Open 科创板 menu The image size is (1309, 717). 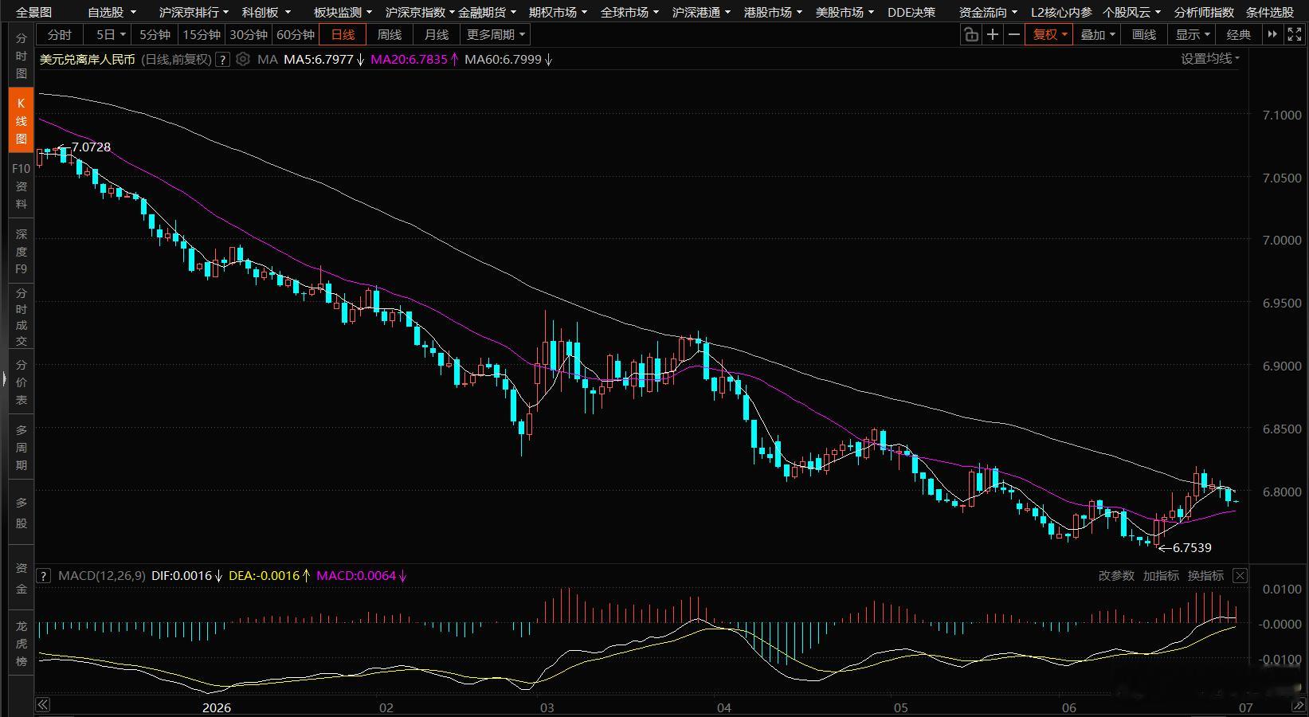[x=266, y=12]
